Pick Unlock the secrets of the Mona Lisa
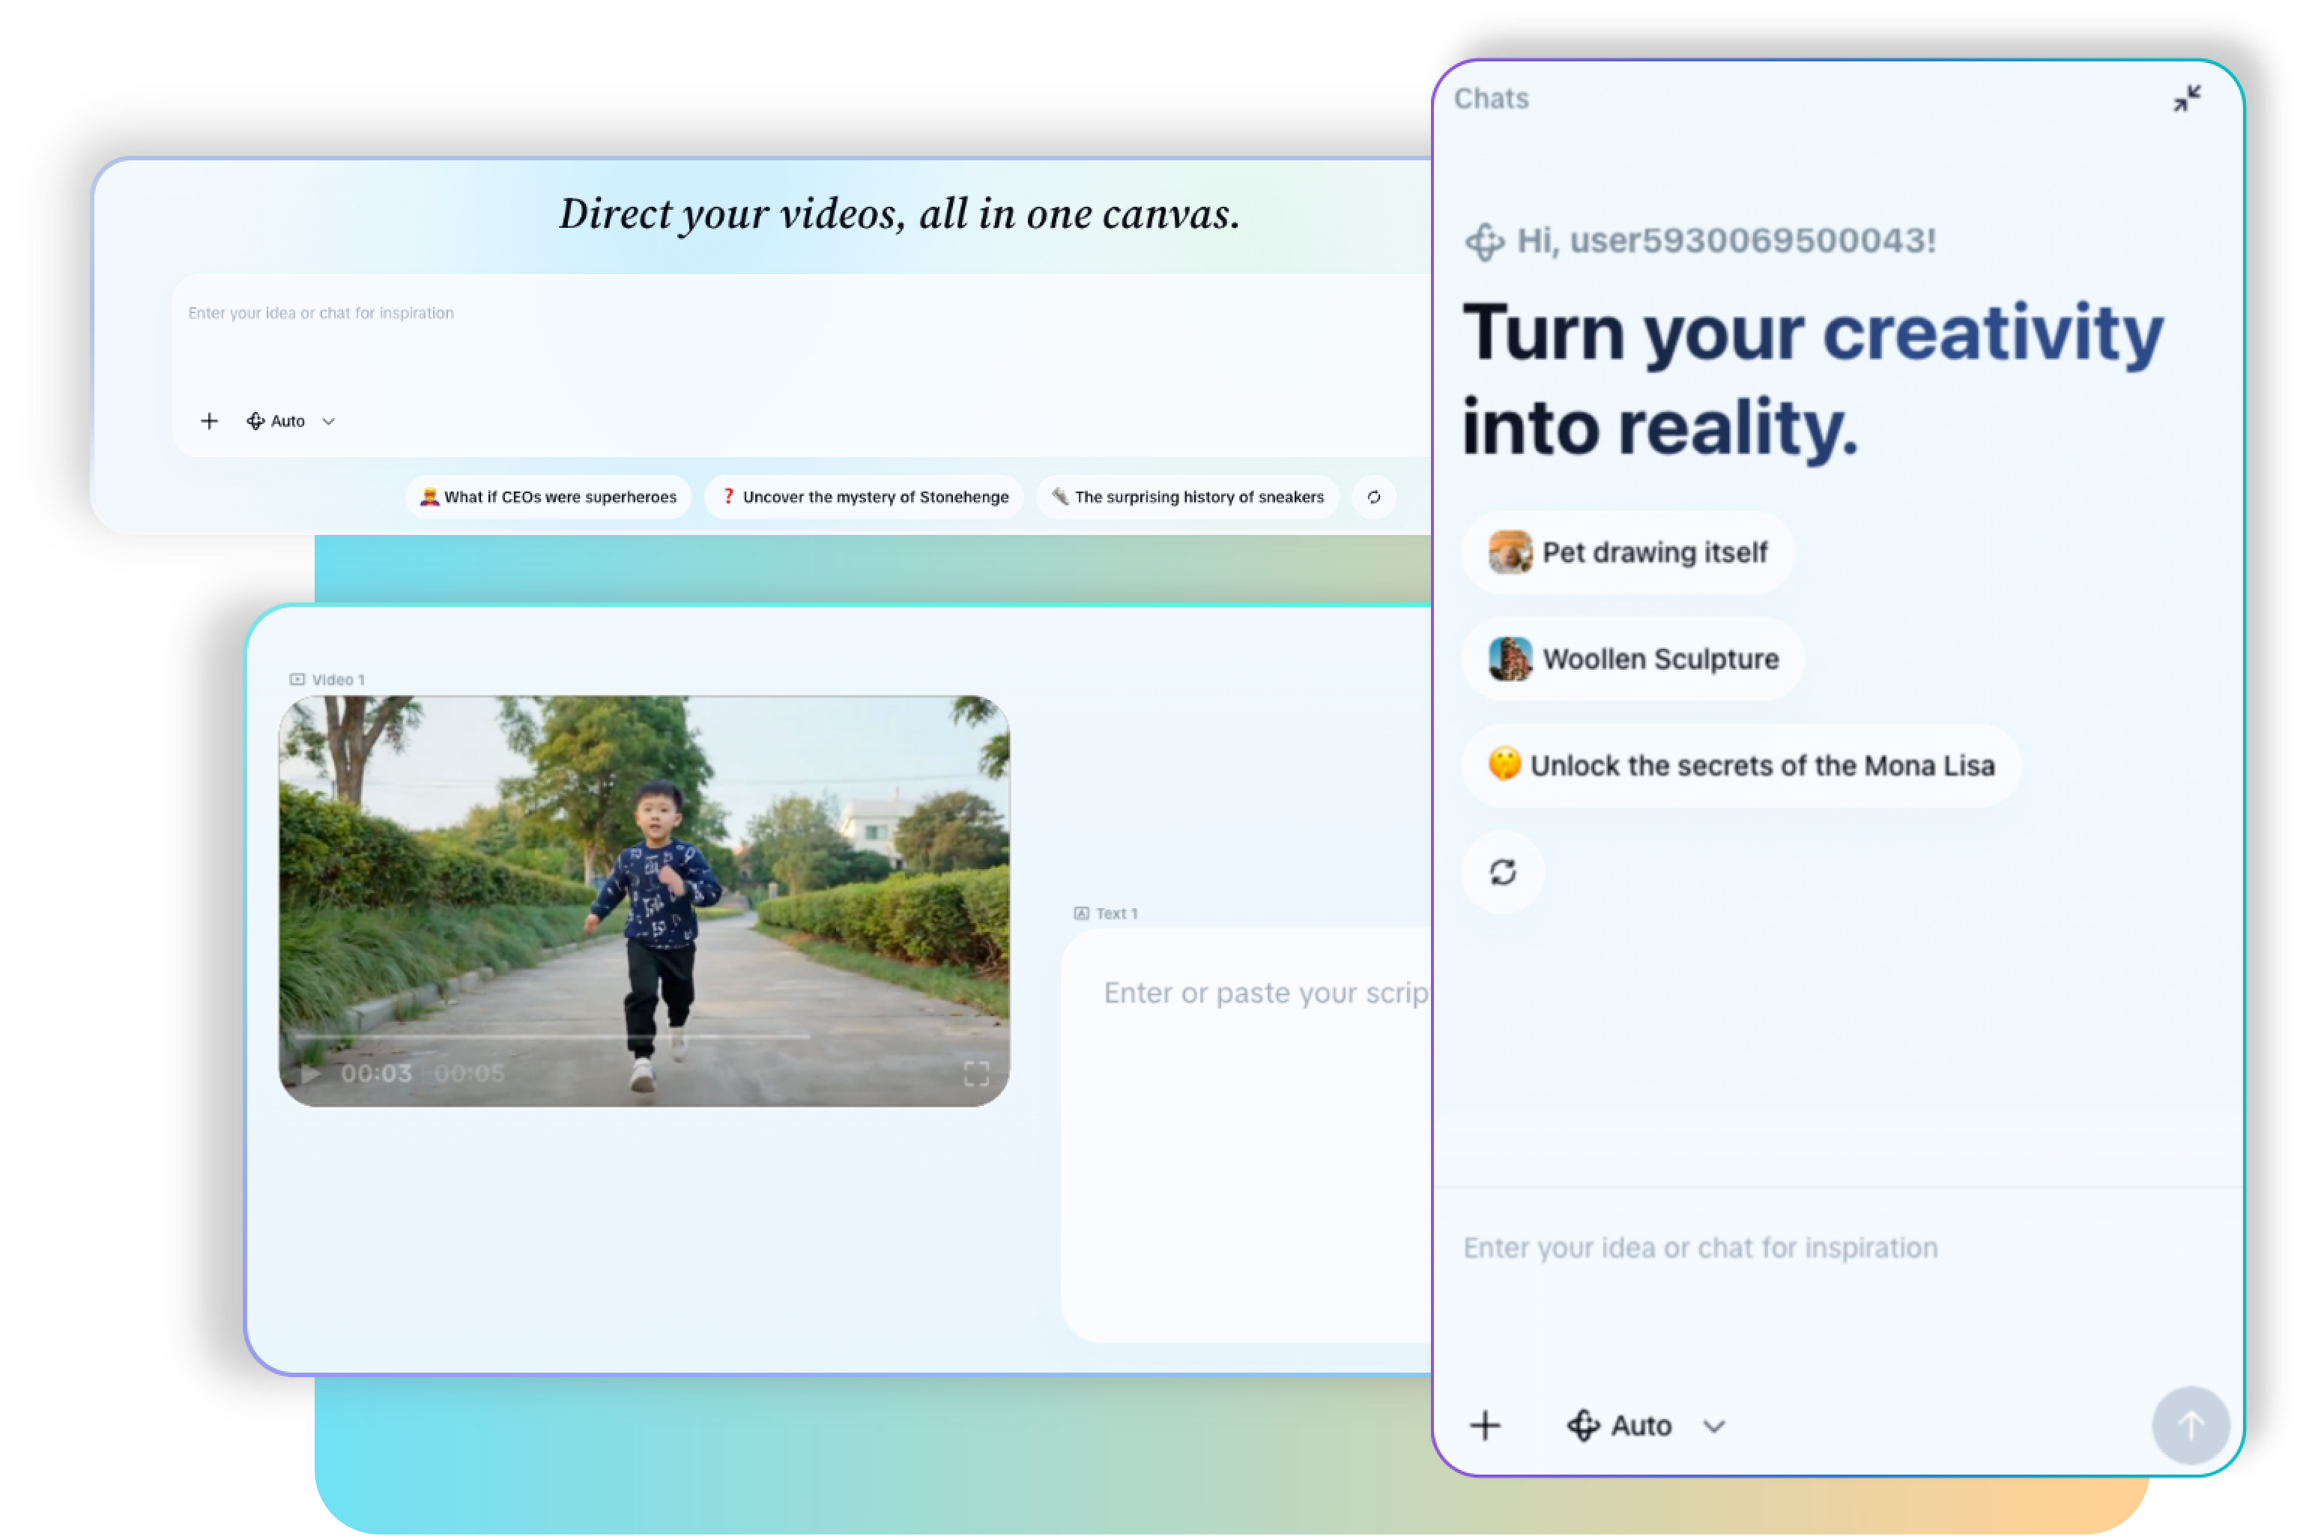This screenshot has height=1536, width=2306. coord(1740,766)
